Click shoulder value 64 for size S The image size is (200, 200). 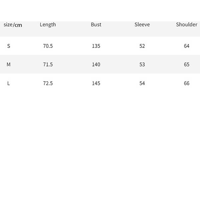(187, 46)
